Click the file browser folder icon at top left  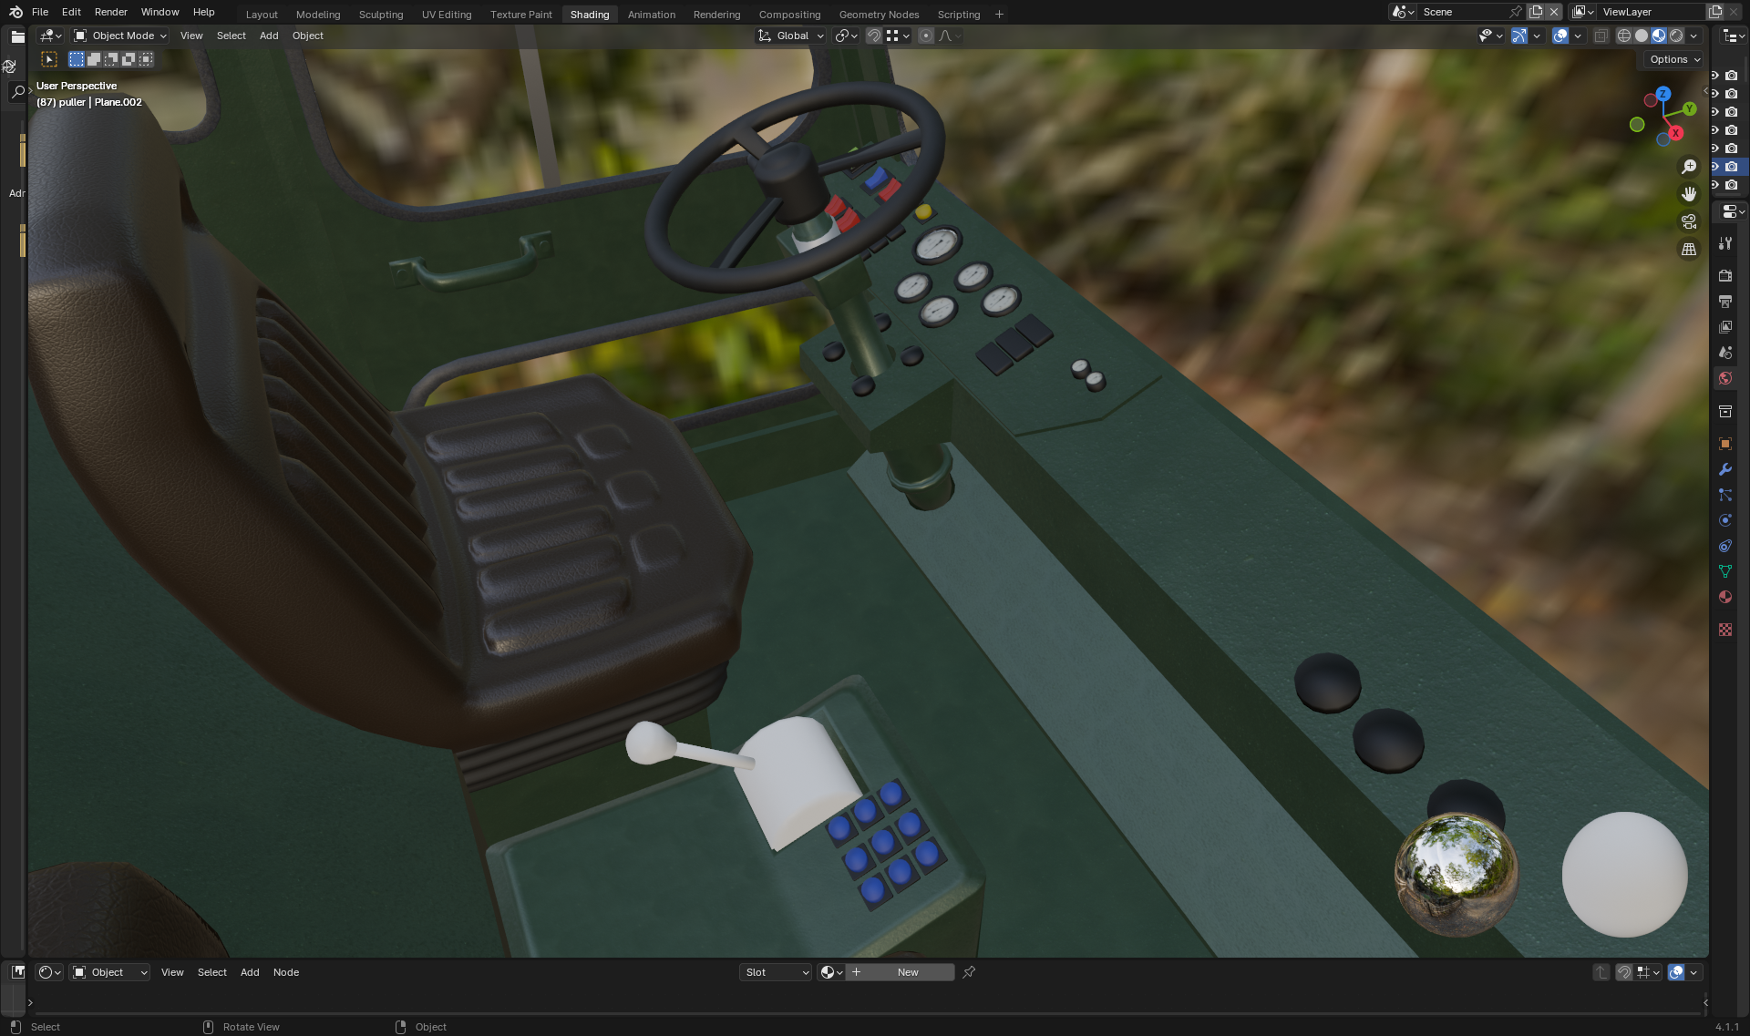pos(17,36)
